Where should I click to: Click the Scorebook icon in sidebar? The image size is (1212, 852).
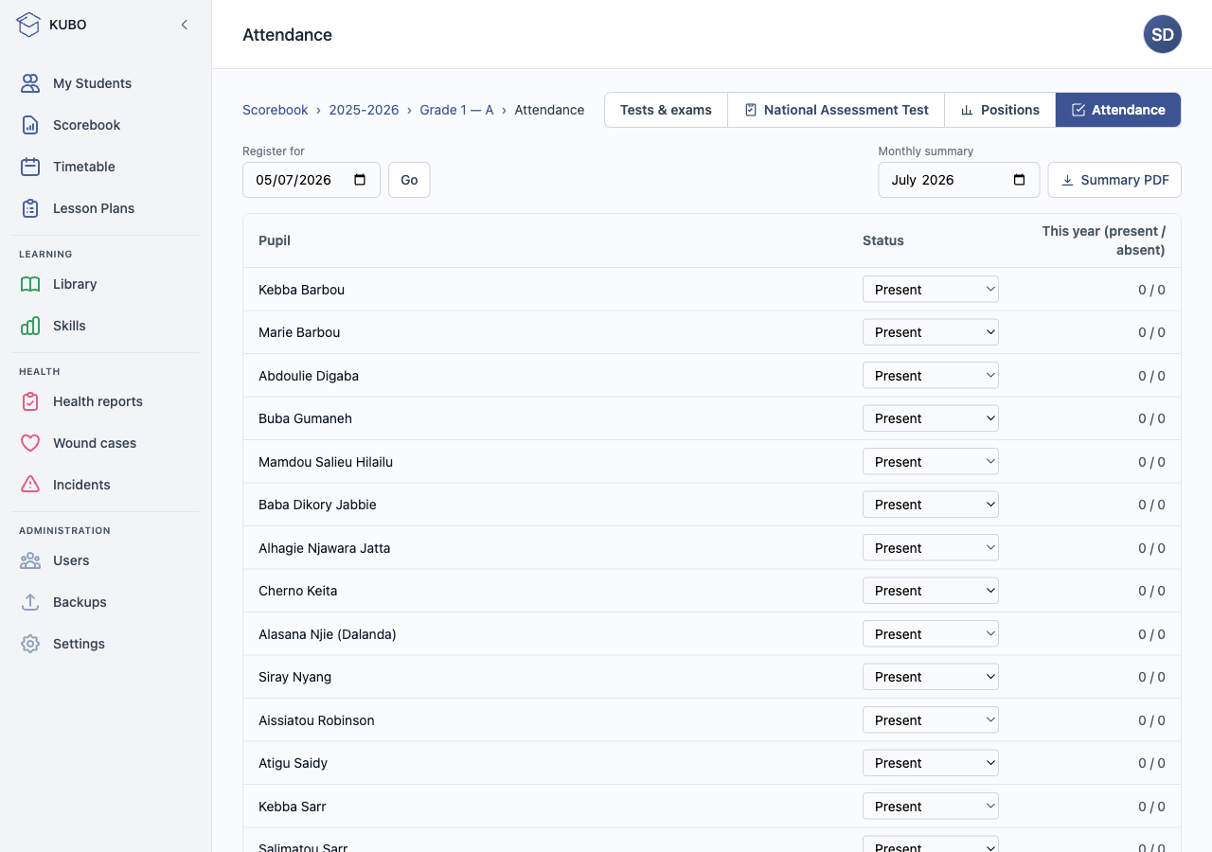tap(30, 125)
